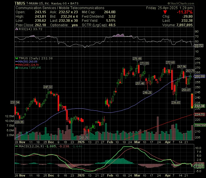The image size is (206, 178).
Task: Click the Bid quote 232.24 x 4
Action: coord(69,17)
